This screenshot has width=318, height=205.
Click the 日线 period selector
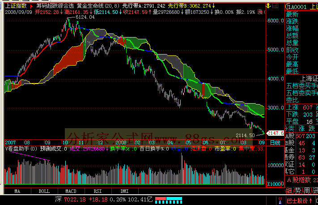click(275, 142)
